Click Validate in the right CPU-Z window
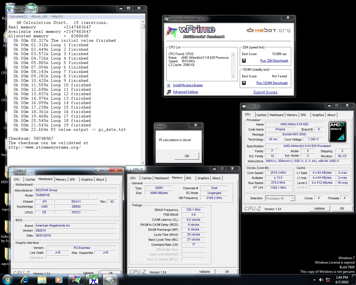 pos(319,208)
